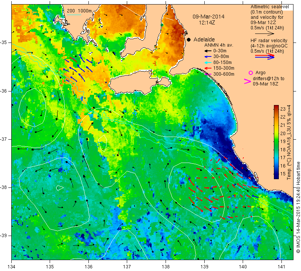Screen dimensions: 301x271
Task: Click the black 0-30m legend arrow
Action: [208, 51]
